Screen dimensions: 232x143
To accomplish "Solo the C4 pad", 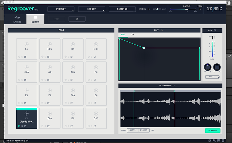I will pos(22,126).
